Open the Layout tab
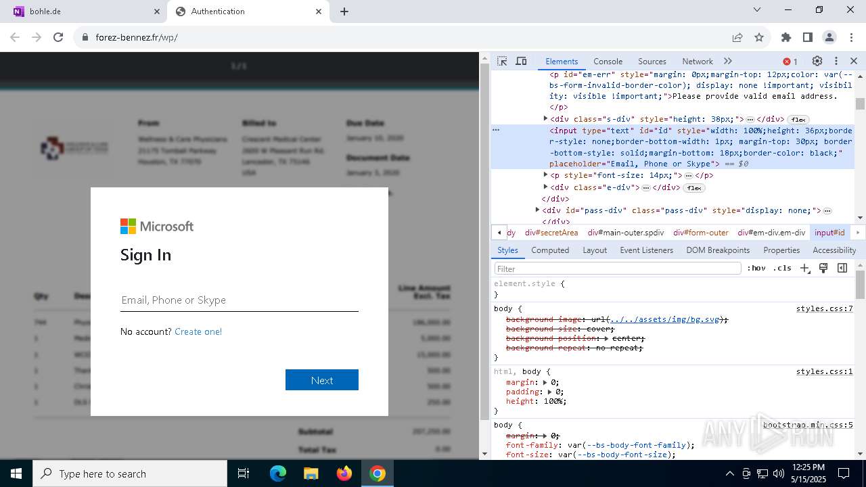The width and height of the screenshot is (866, 487). (x=595, y=250)
